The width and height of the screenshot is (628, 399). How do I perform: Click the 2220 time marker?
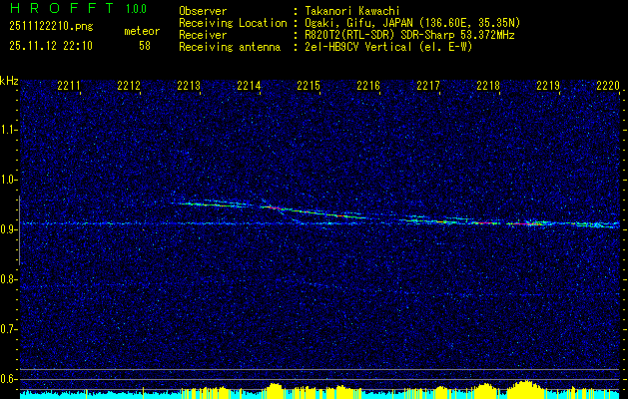(x=608, y=85)
